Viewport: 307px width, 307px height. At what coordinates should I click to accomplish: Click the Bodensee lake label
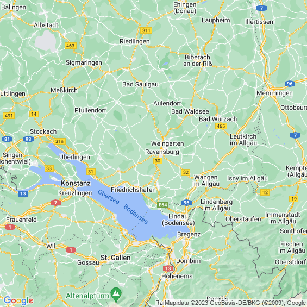135,214
